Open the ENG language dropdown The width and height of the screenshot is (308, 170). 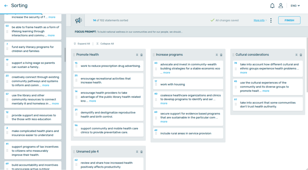[295, 5]
